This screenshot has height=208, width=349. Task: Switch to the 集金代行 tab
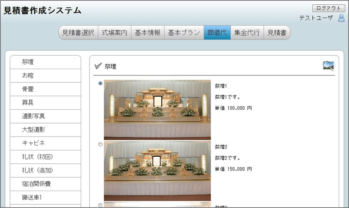(247, 32)
